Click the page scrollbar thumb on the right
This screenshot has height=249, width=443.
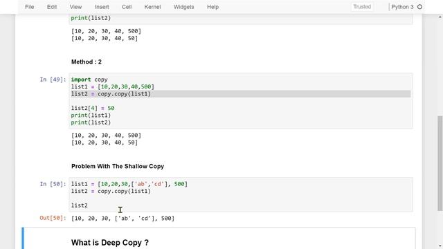[440, 163]
